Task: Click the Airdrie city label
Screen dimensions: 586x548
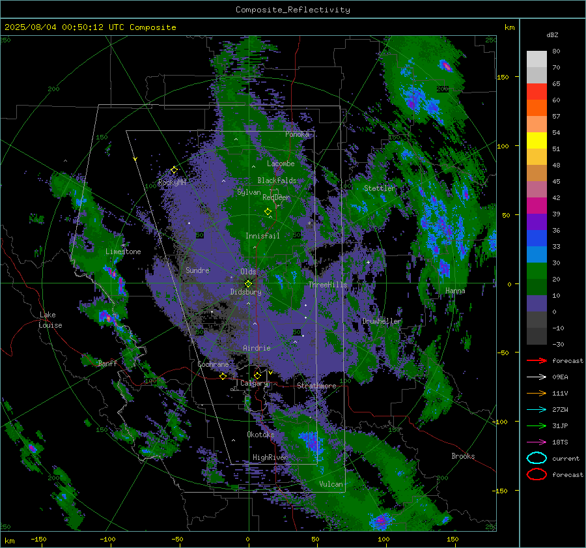Action: [x=257, y=348]
